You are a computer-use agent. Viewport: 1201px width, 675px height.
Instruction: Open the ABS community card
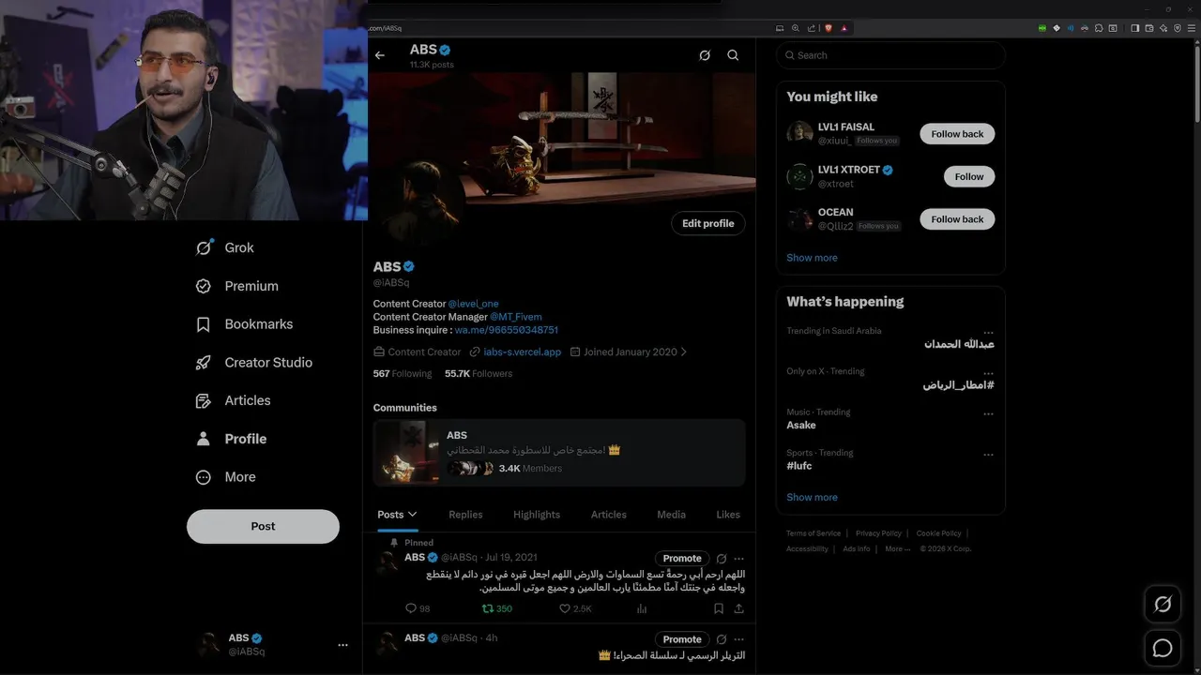(559, 453)
